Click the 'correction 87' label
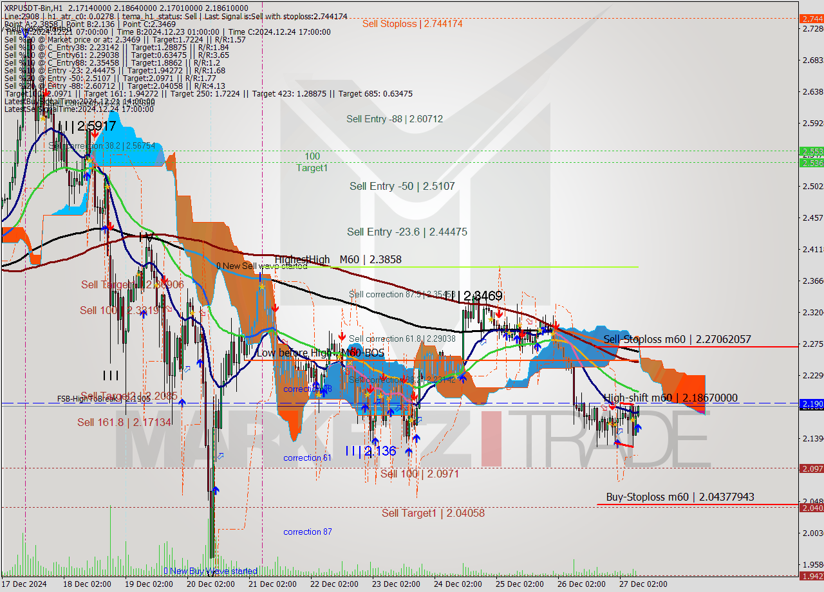This screenshot has width=824, height=592. [x=308, y=532]
